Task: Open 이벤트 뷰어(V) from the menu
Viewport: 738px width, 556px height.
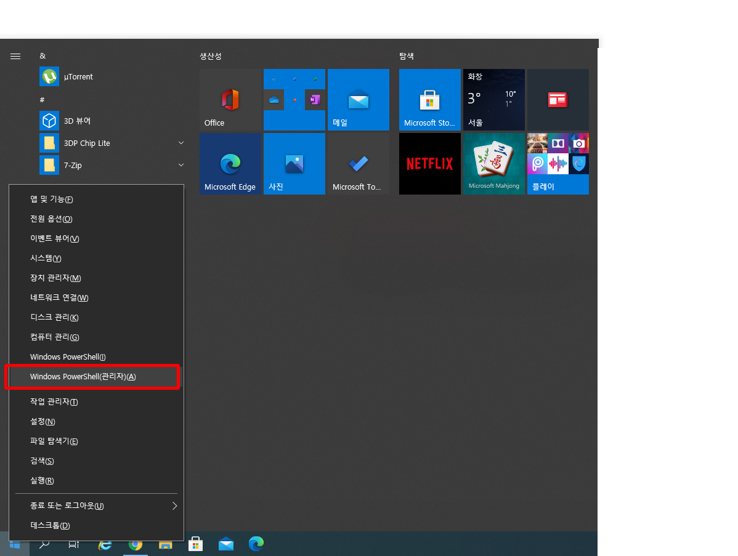Action: [97, 239]
